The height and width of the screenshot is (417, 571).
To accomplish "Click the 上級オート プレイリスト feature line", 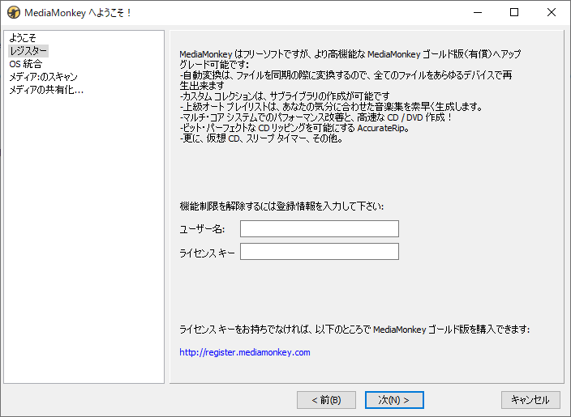I will pos(332,107).
